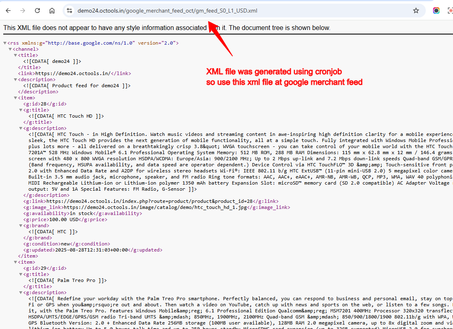
Task: Collapse the second item node with id 29
Action: (15, 262)
